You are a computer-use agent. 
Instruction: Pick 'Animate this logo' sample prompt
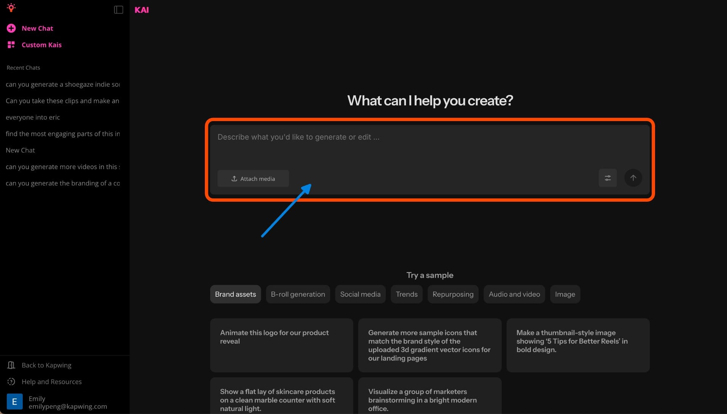[x=281, y=345]
